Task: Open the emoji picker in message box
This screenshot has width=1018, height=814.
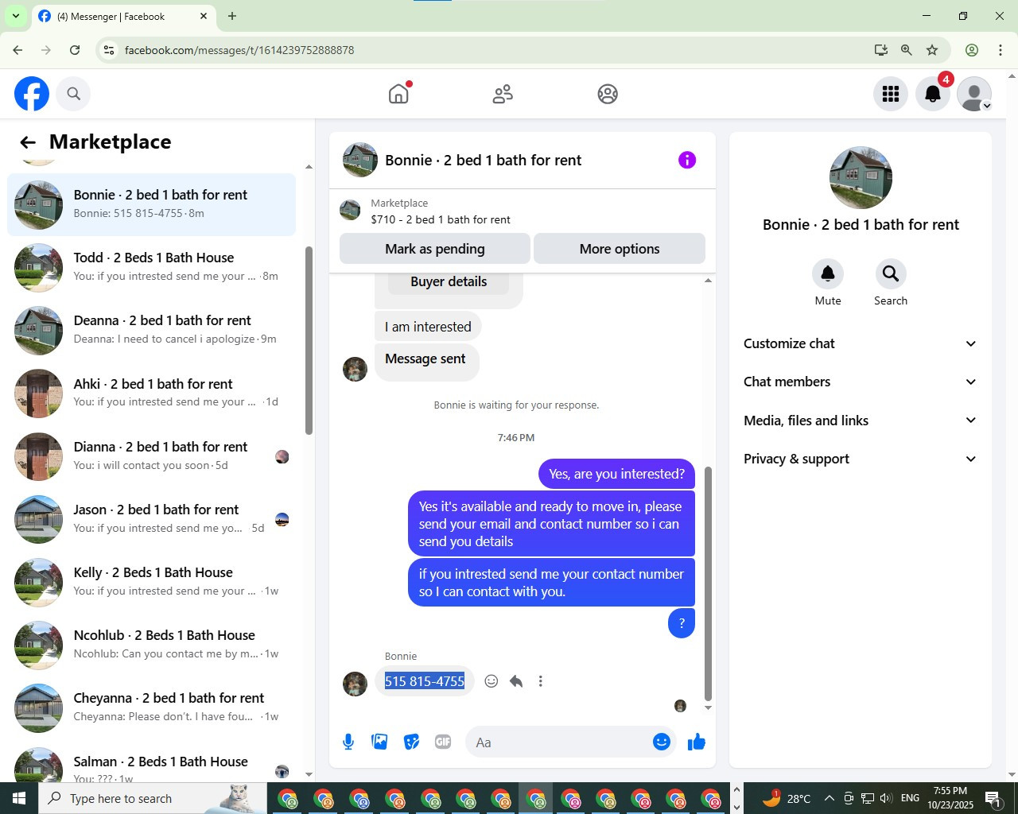Action: 661,742
